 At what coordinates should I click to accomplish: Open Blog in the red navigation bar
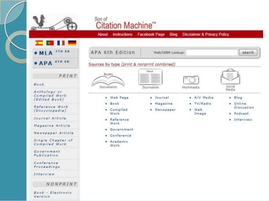173,34
